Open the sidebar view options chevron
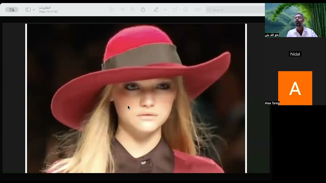326x183 pixels. (x=34, y=10)
